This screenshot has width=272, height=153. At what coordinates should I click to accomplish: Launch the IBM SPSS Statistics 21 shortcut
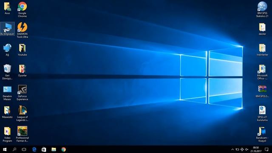tap(262, 9)
